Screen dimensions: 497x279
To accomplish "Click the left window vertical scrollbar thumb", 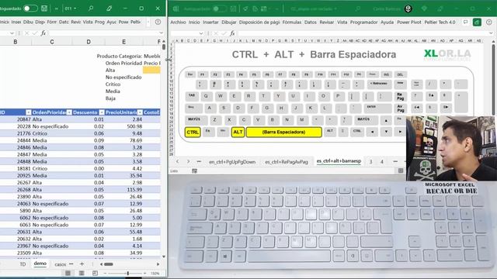I will 164,46.
